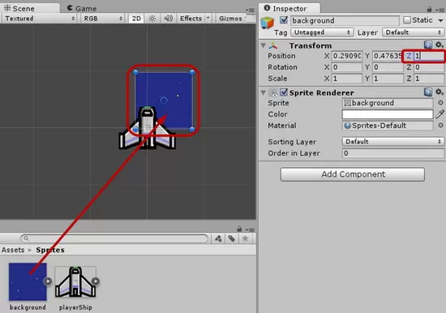Viewport: 446px width, 313px height.
Task: Click the Sprite field showing background
Action: (388, 103)
